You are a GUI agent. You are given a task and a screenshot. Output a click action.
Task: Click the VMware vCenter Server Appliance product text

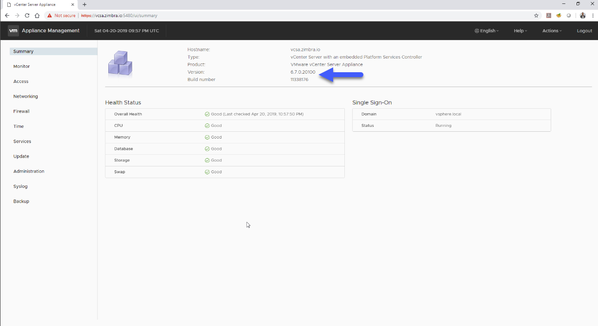point(327,64)
